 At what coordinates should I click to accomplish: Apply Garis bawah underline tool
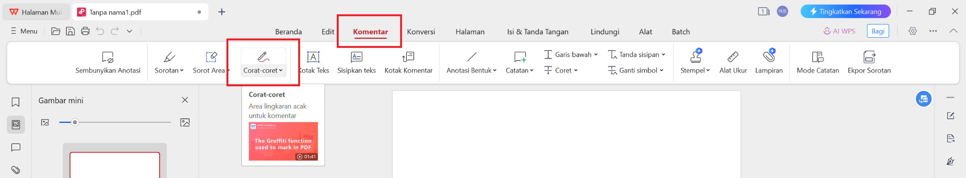pyautogui.click(x=571, y=55)
